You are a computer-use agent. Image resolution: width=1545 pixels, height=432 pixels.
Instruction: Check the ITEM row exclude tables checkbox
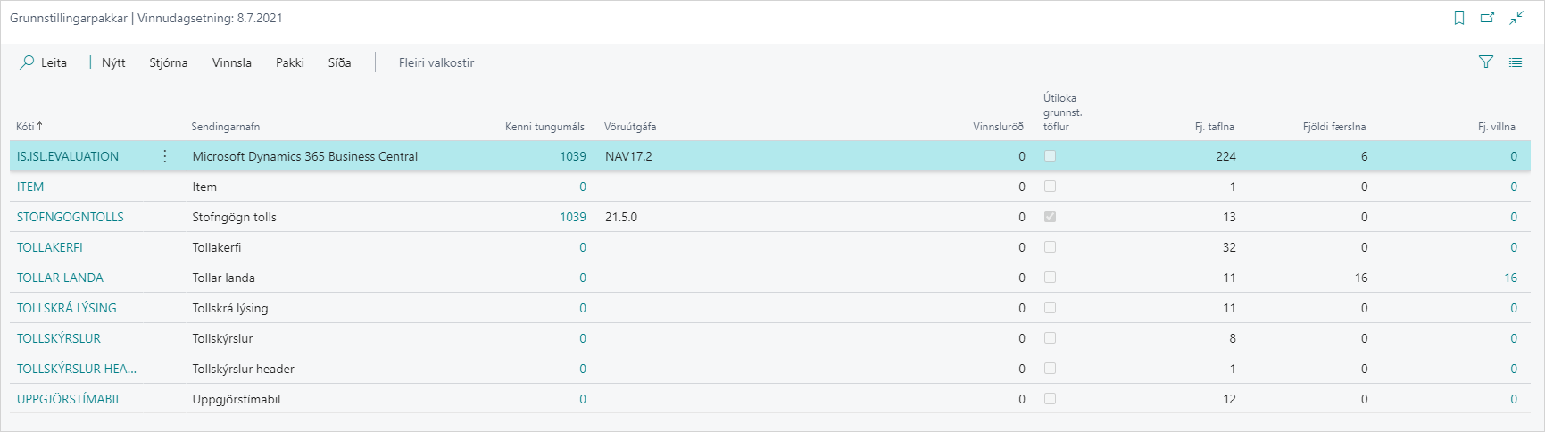click(1050, 187)
